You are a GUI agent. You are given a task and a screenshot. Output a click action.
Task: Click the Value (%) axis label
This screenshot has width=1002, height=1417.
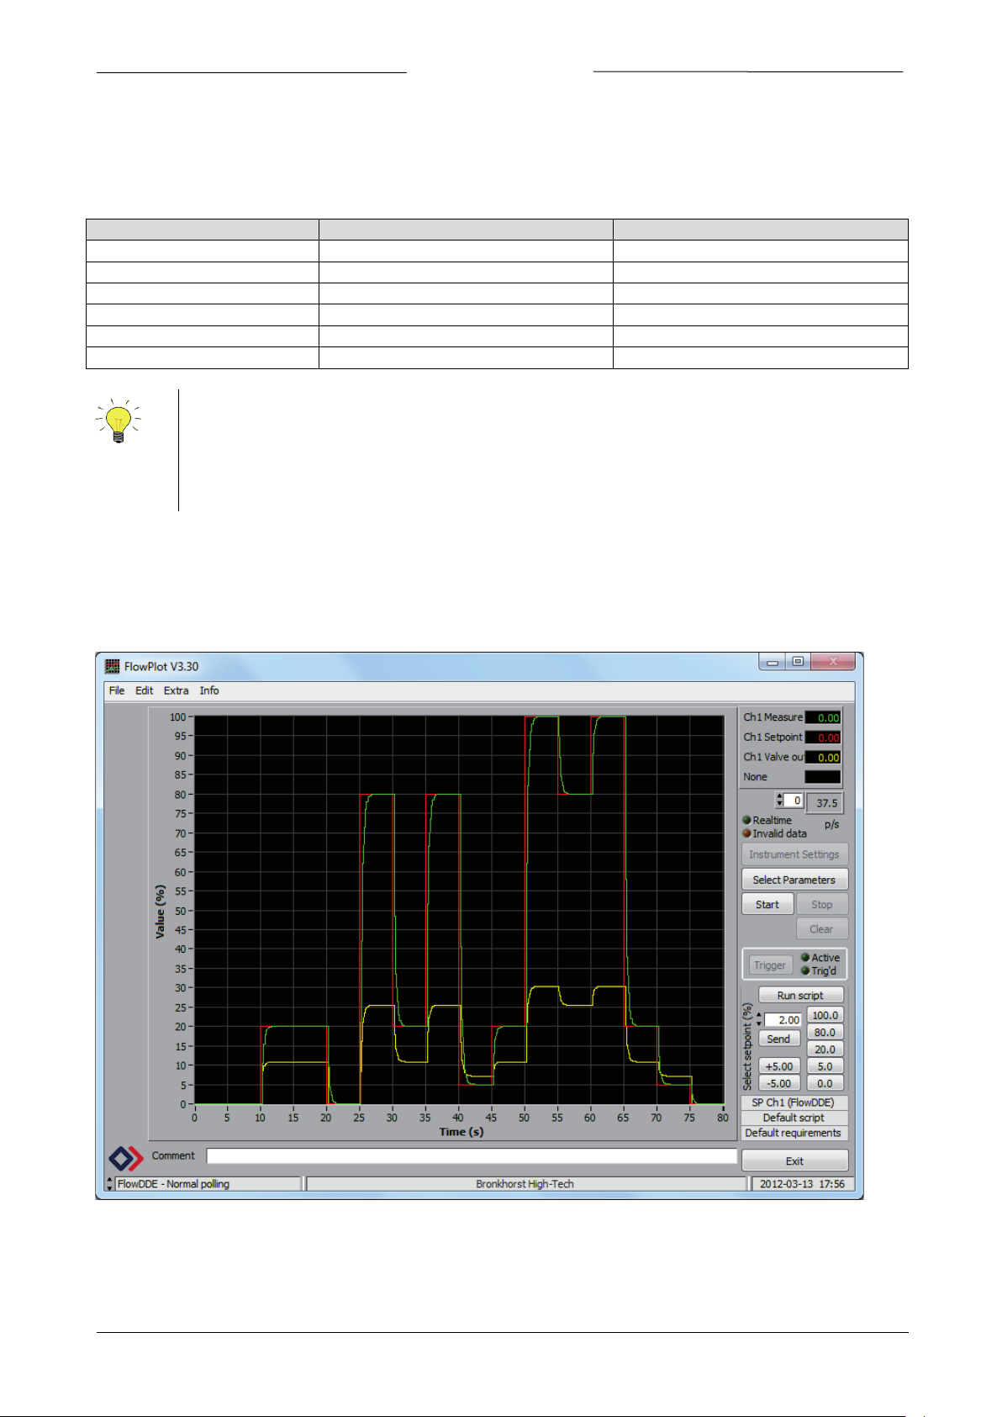click(x=160, y=912)
